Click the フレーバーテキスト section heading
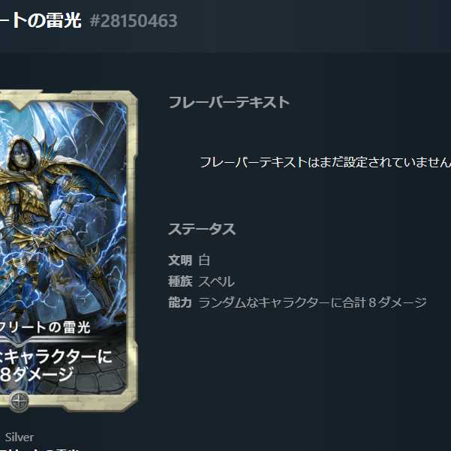 pyautogui.click(x=229, y=102)
